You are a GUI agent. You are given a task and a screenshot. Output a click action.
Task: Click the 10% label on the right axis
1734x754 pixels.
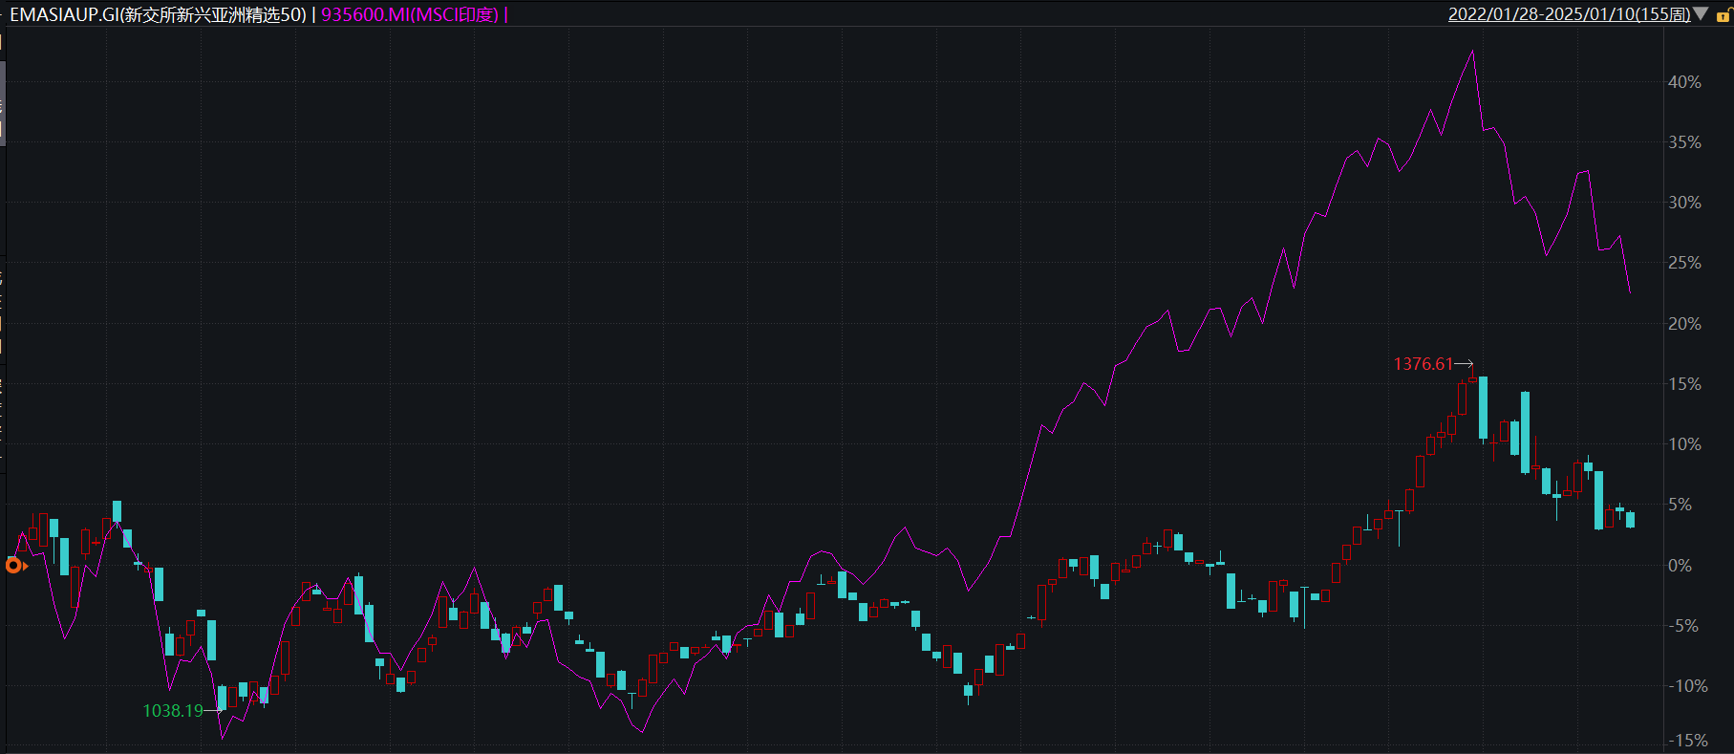coord(1684,444)
